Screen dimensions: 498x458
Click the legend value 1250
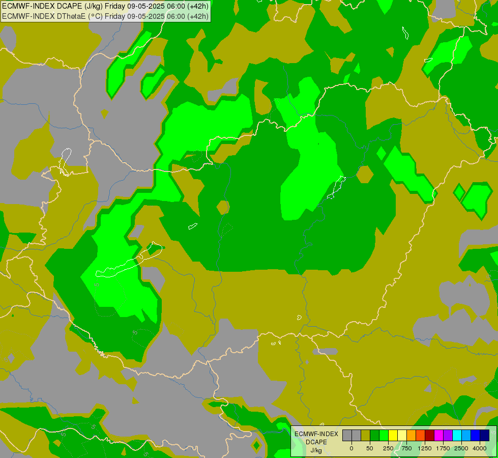point(425,448)
